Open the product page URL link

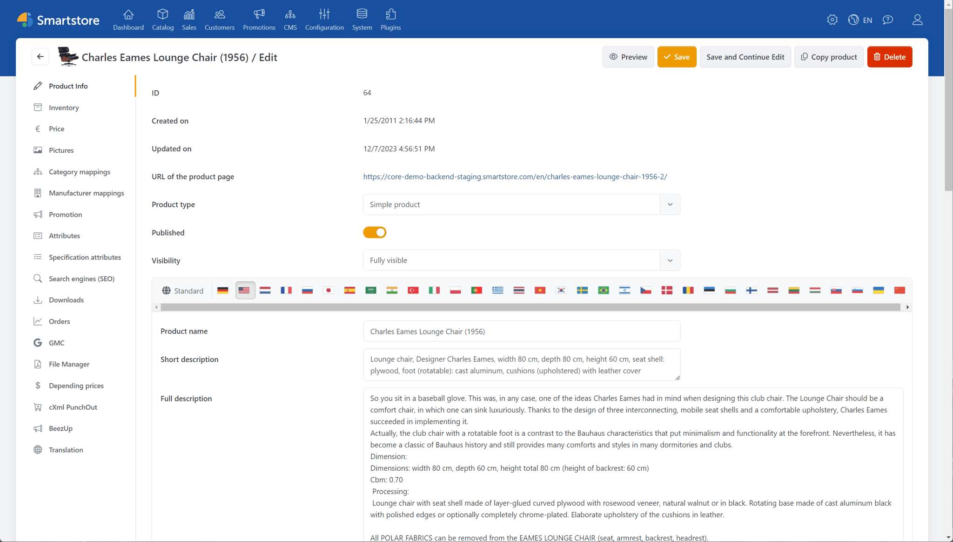tap(515, 176)
